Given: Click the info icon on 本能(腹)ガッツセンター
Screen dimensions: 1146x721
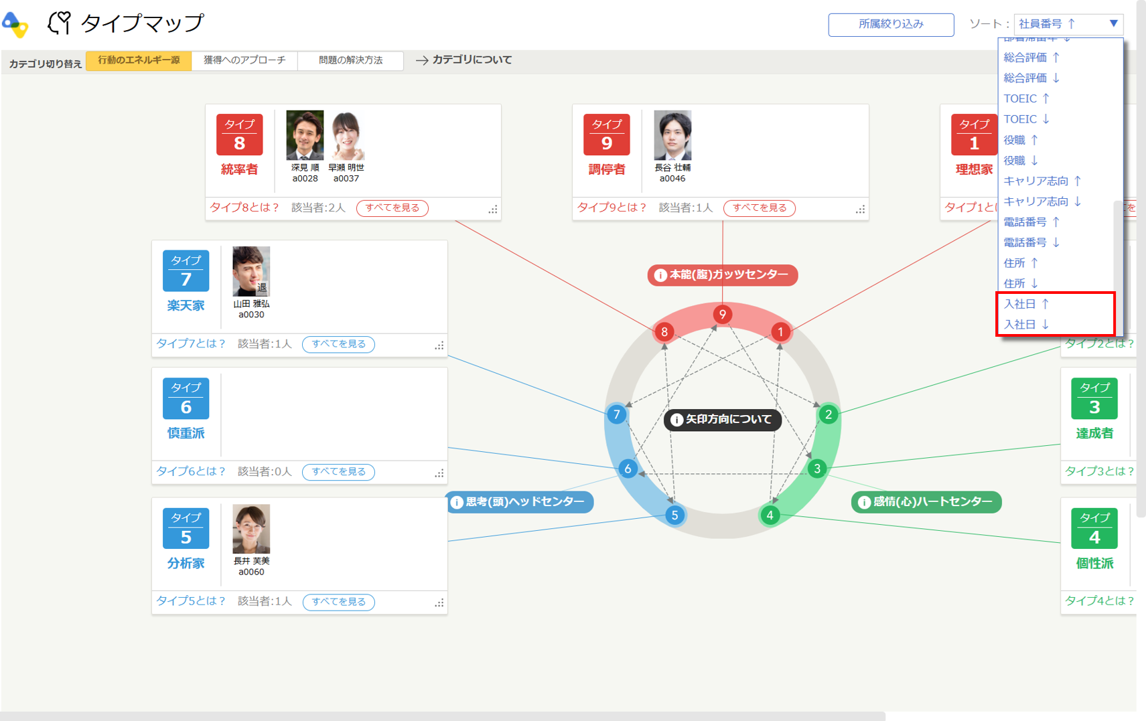Looking at the screenshot, I should (x=660, y=275).
